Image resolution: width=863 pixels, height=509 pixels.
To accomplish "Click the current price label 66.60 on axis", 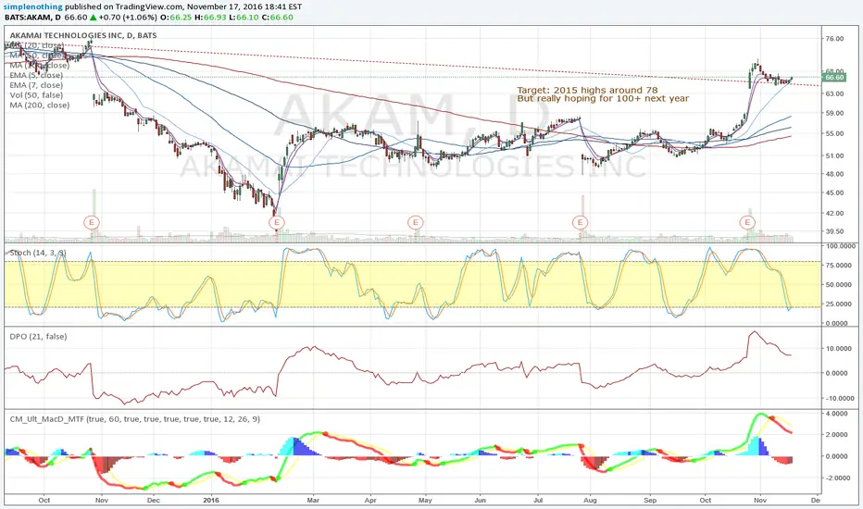I will point(835,78).
